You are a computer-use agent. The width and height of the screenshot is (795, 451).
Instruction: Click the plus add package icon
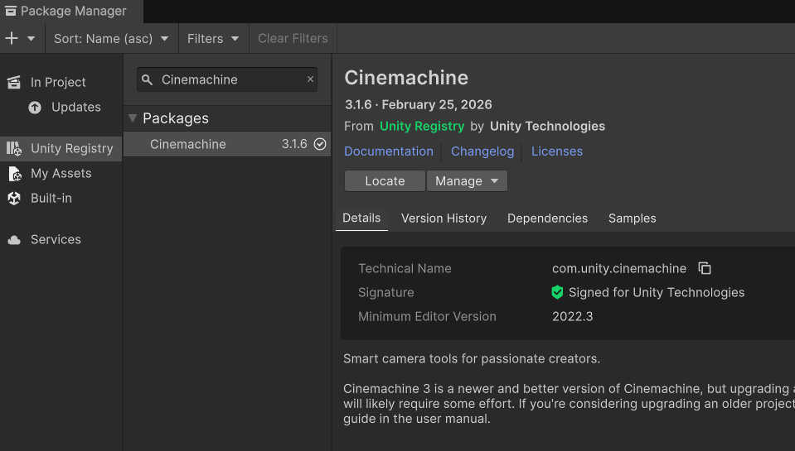(12, 39)
